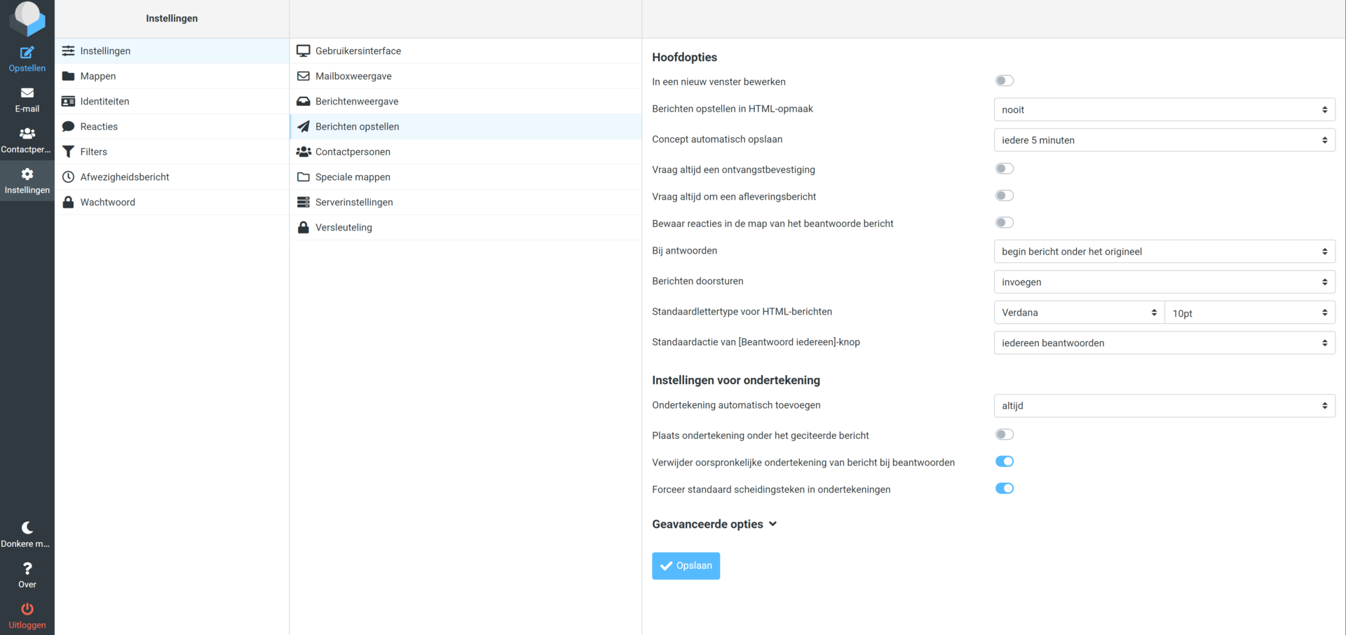Click the folder icon next to Speciale mappen
1346x635 pixels.
(303, 177)
